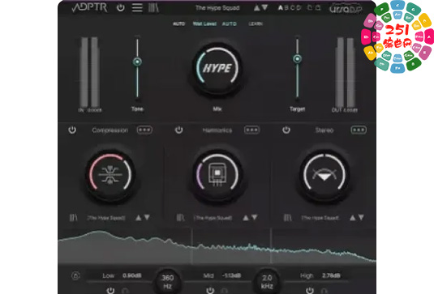
Task: Open Harmonics module options dots
Action: pos(251,130)
